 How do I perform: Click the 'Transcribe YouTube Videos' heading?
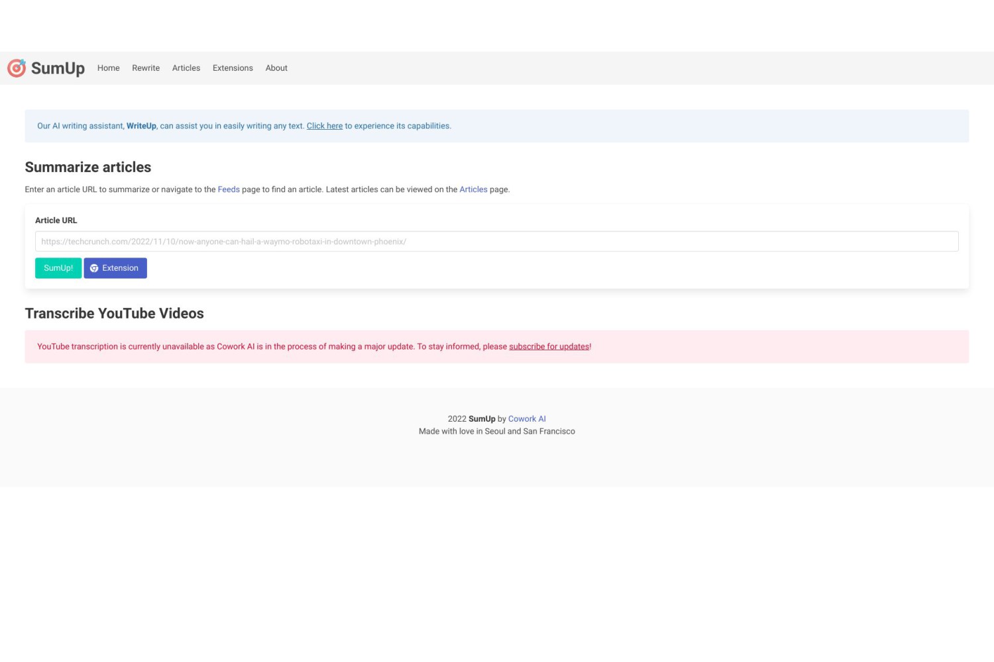[114, 313]
